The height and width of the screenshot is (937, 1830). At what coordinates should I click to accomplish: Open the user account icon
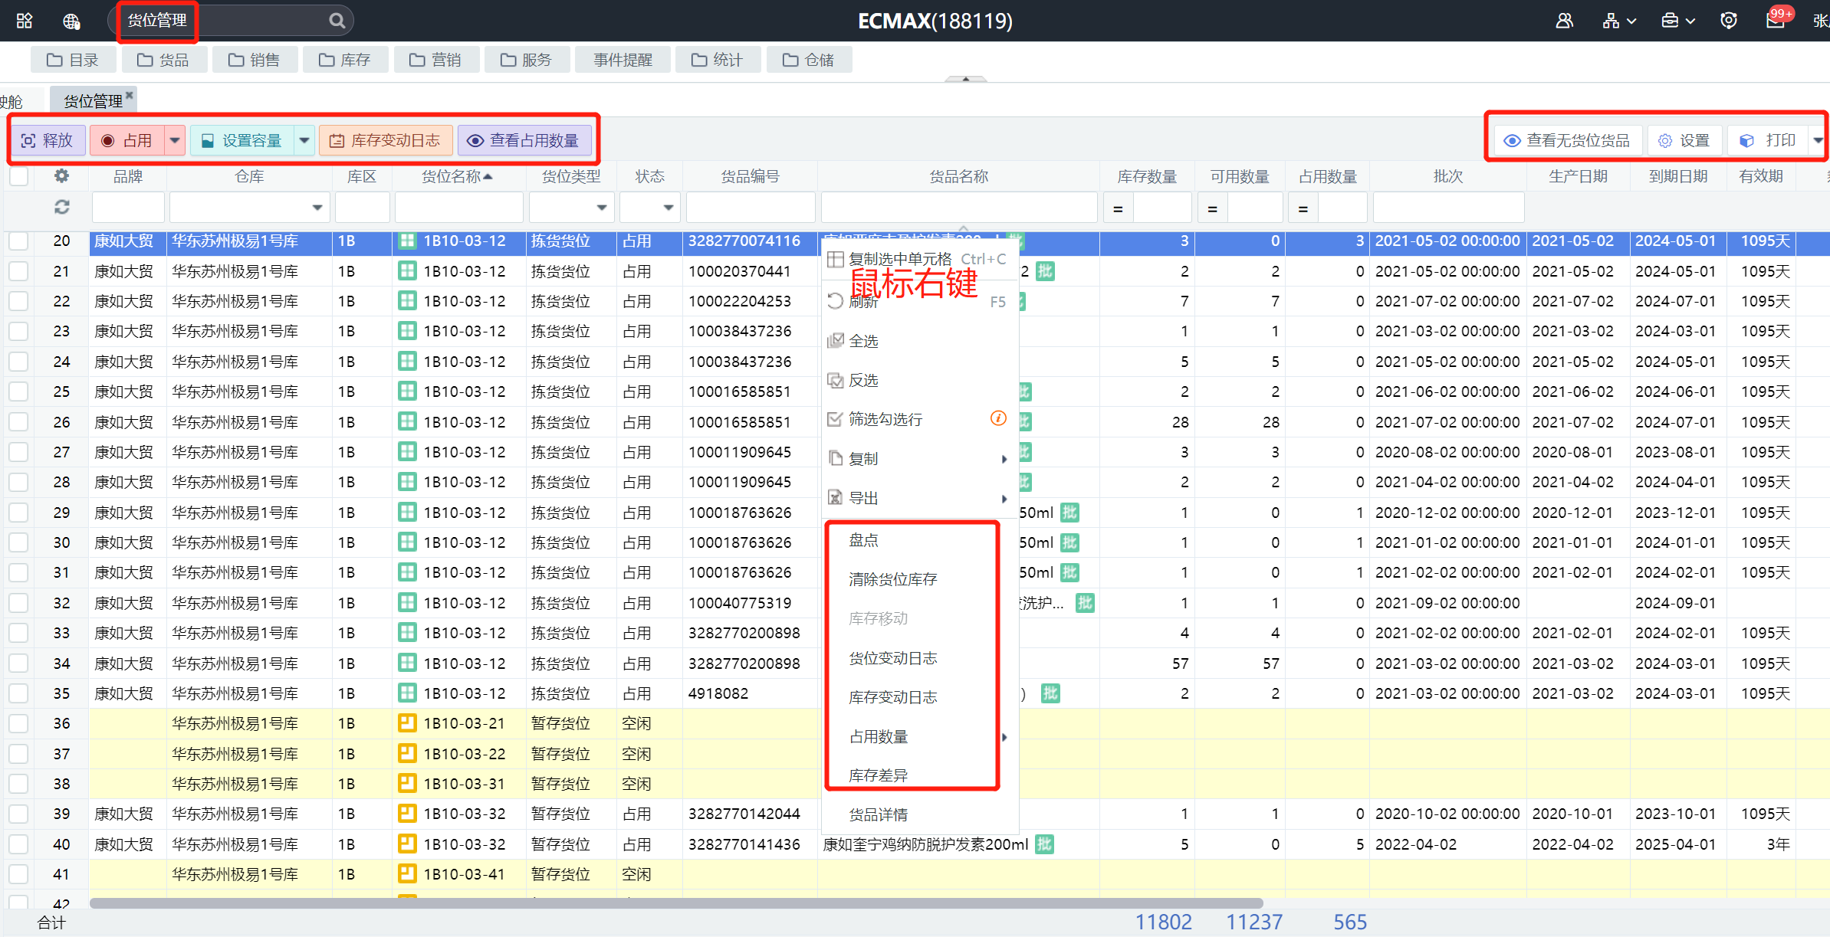click(1564, 21)
